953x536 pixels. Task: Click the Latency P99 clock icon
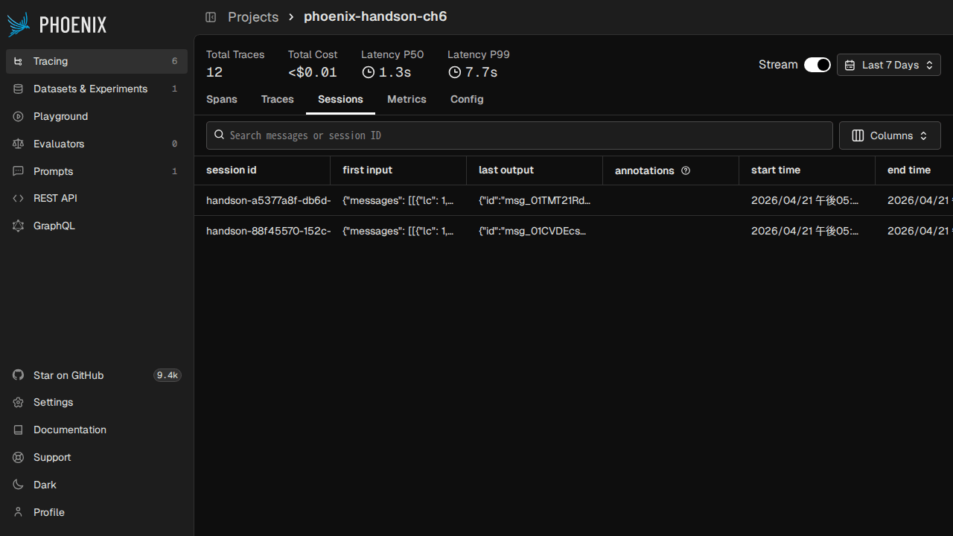454,72
